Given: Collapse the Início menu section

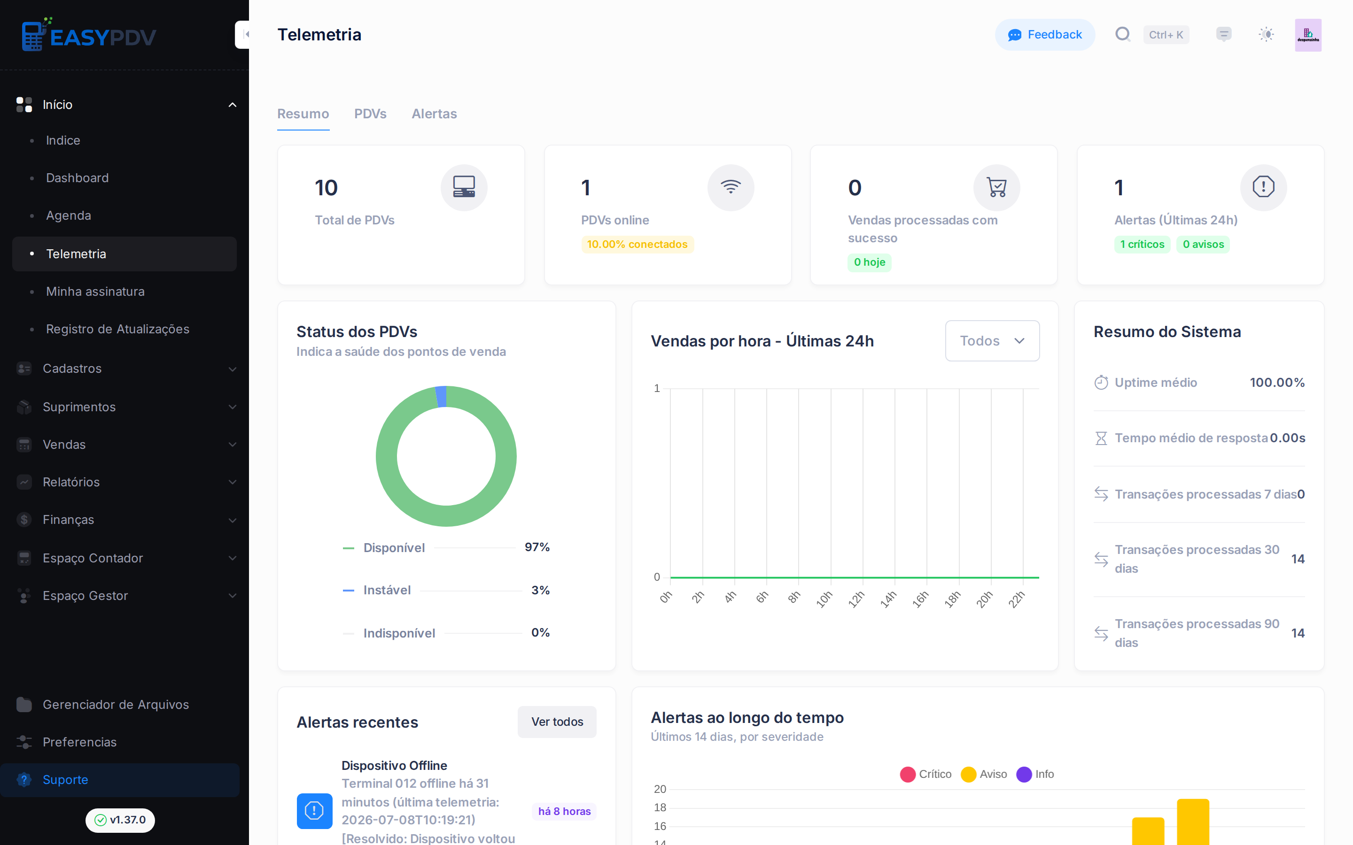Looking at the screenshot, I should pos(232,105).
